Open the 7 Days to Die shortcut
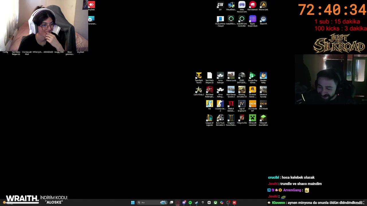The width and height of the screenshot is (367, 206). click(x=242, y=120)
